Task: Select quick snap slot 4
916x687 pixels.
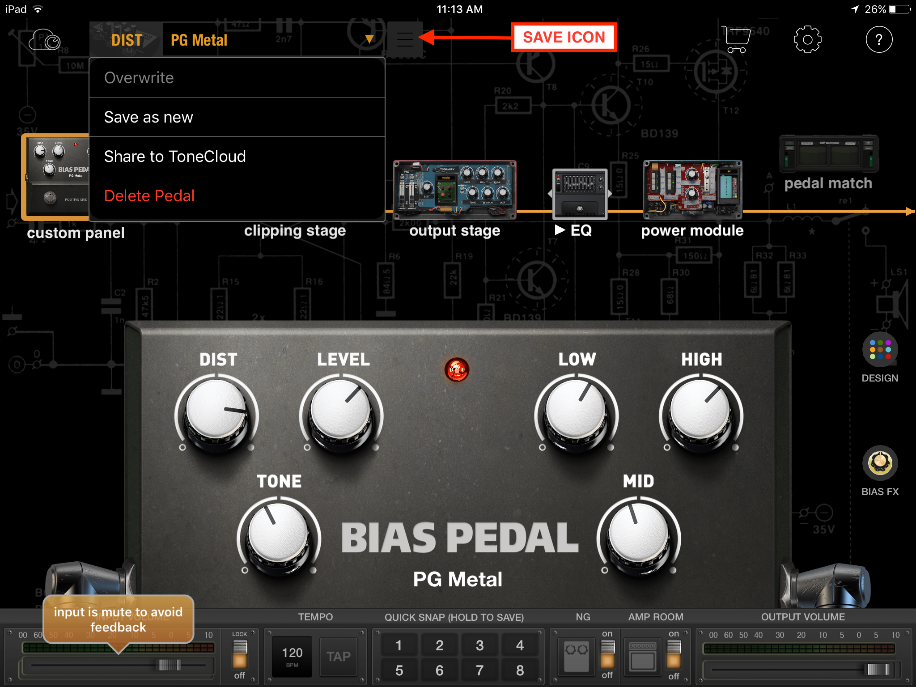Action: coord(520,645)
